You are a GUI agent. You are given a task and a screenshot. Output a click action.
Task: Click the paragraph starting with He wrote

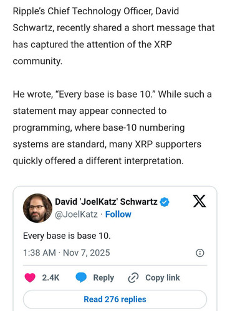tap(112, 128)
